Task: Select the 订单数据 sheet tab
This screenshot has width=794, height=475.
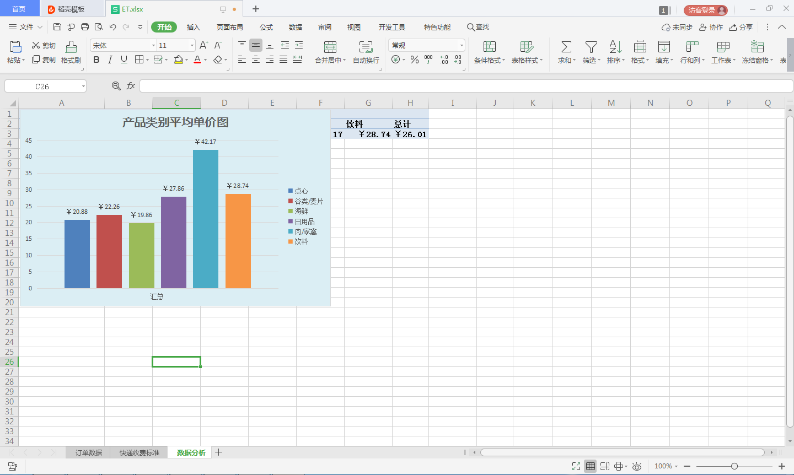Action: tap(89, 452)
